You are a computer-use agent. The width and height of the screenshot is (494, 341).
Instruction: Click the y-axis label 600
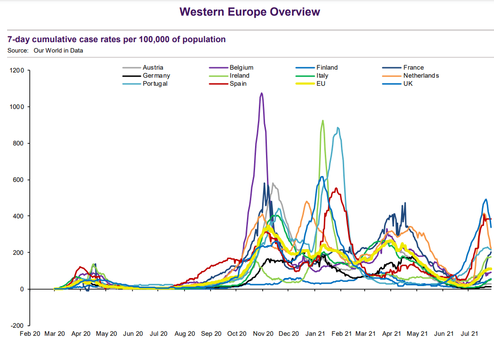pyautogui.click(x=18, y=180)
